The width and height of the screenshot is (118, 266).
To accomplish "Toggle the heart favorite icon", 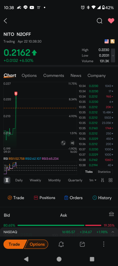I will pyautogui.click(x=111, y=21).
